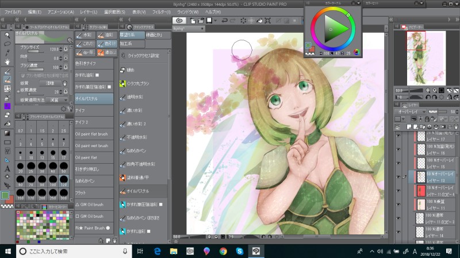This screenshot has height=258, width=460.
Task: Toggle visibility of layer 15
Action: pos(398,162)
